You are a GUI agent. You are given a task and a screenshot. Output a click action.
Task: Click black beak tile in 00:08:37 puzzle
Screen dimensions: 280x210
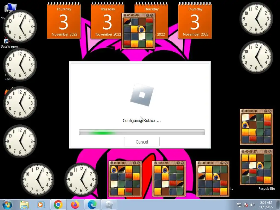click(x=245, y=173)
